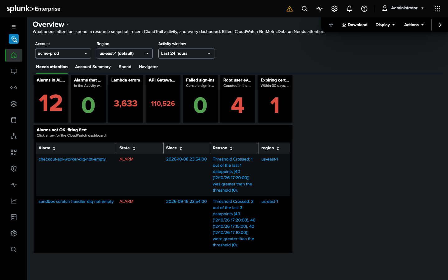Open the warning alert triangle icon
448x280 pixels.
(x=290, y=9)
